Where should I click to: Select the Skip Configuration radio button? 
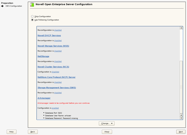32,16
